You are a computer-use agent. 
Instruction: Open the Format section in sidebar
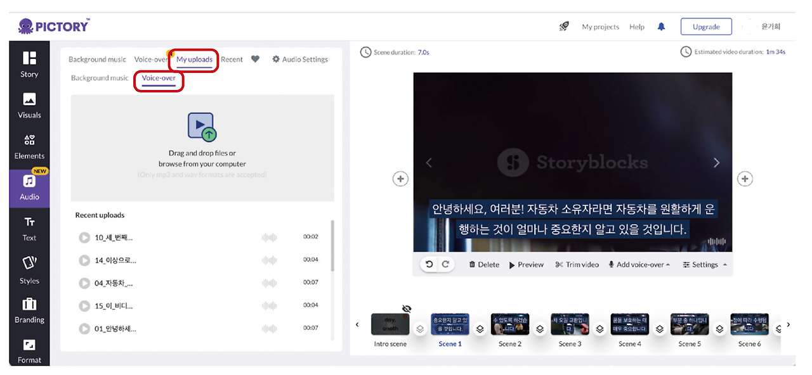[x=29, y=350]
